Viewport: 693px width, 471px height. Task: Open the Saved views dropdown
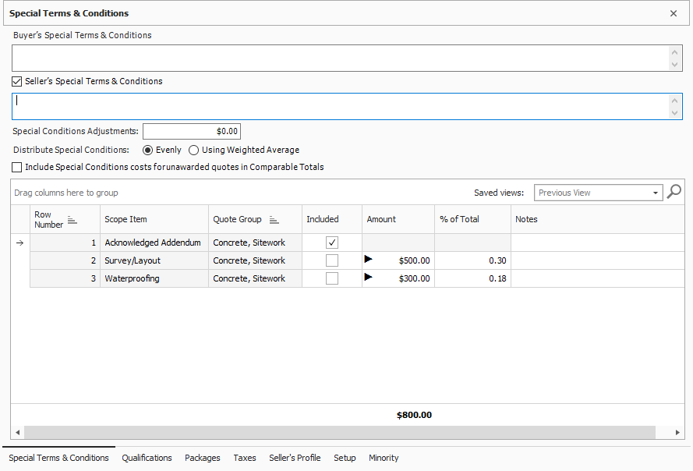tap(656, 193)
